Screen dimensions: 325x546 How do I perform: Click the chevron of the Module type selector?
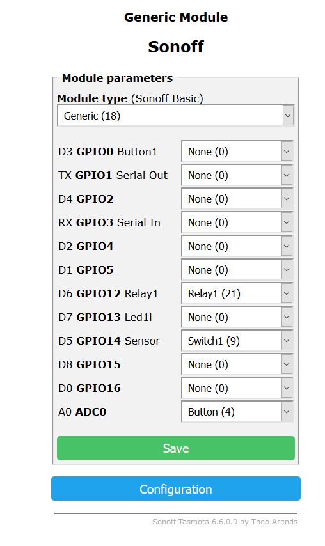pyautogui.click(x=288, y=116)
